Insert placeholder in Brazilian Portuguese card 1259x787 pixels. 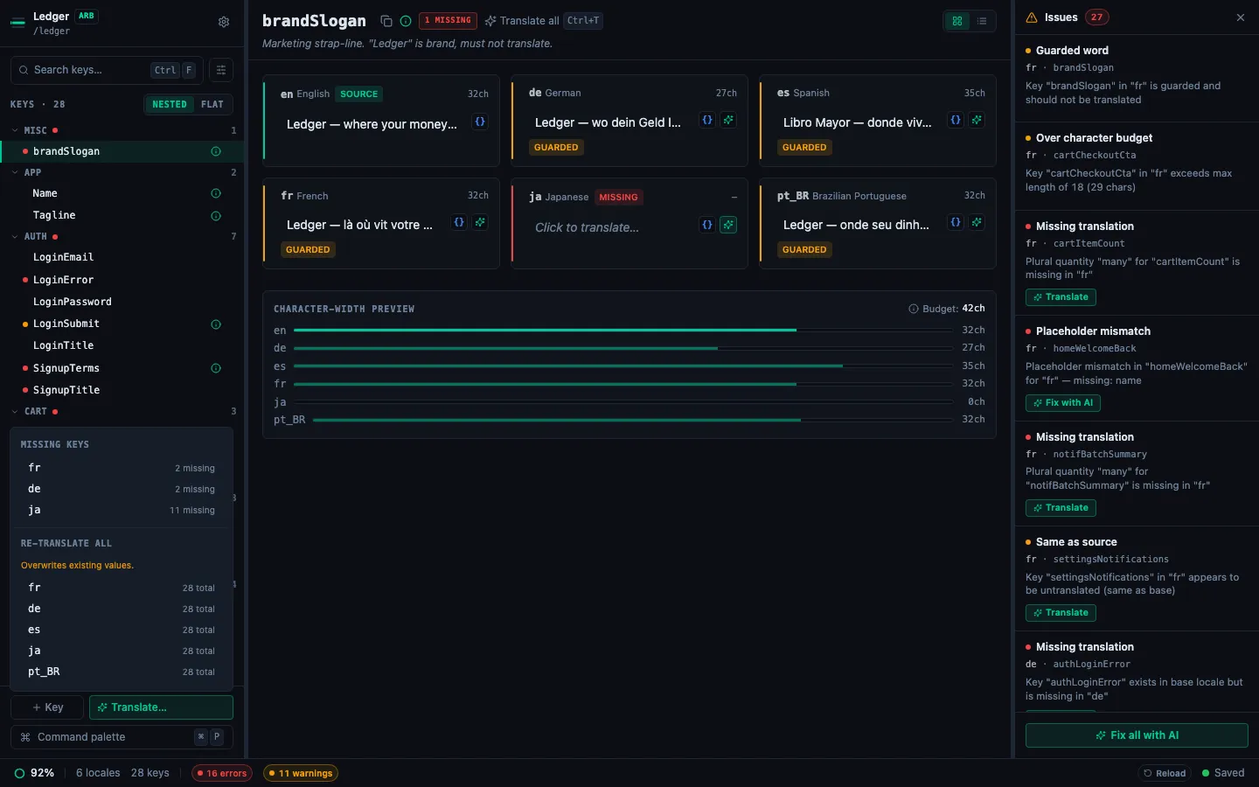956,222
